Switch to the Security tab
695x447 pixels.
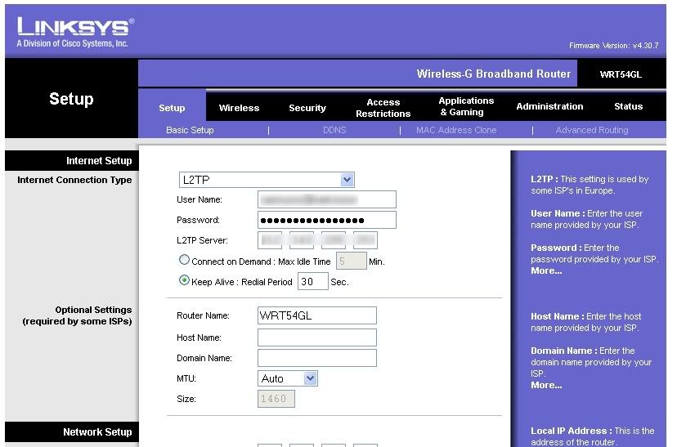point(307,108)
